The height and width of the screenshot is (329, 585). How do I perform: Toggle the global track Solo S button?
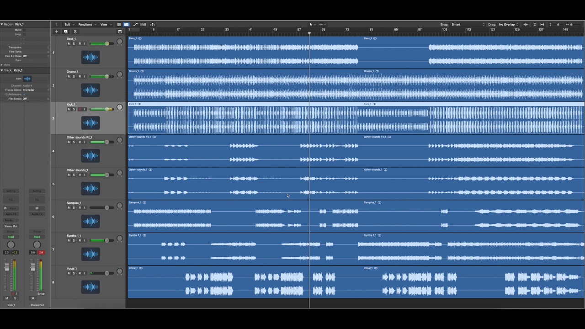pyautogui.click(x=75, y=32)
